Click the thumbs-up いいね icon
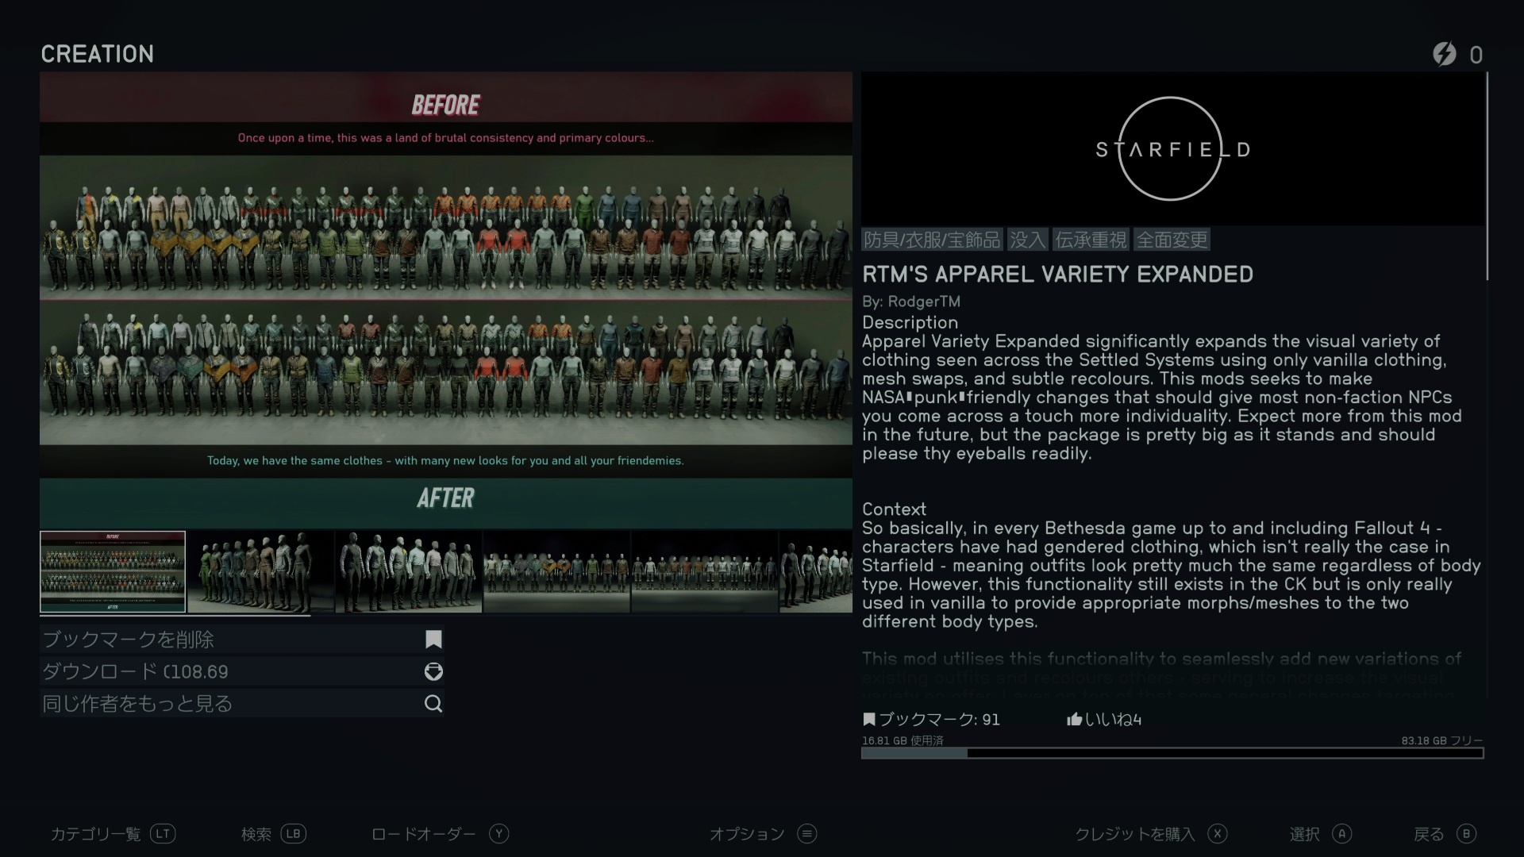 (x=1074, y=720)
